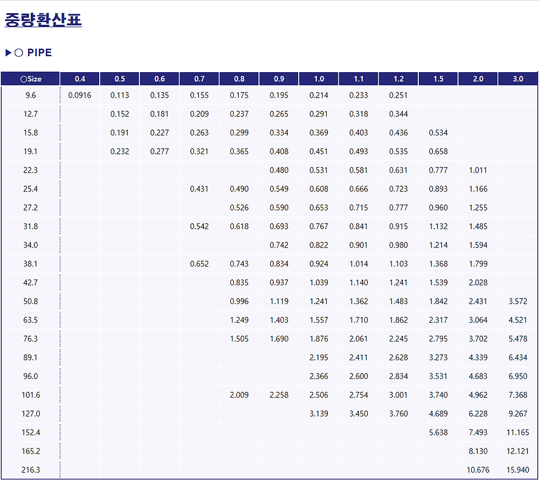Viewport: 539px width, 481px height.
Task: Select the 5.638 weight value
Action: point(438,433)
